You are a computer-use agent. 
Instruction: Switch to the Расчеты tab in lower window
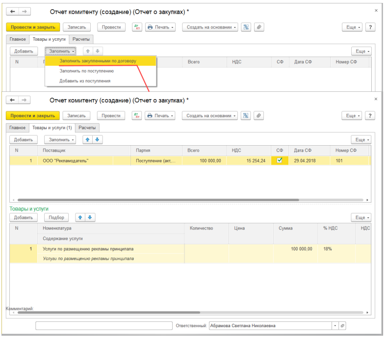pos(87,128)
